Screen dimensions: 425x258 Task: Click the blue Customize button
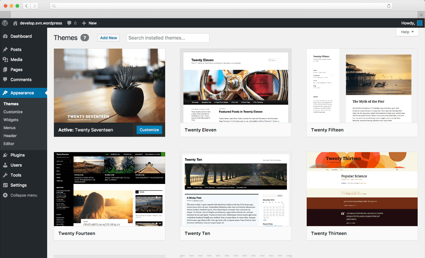pos(149,130)
